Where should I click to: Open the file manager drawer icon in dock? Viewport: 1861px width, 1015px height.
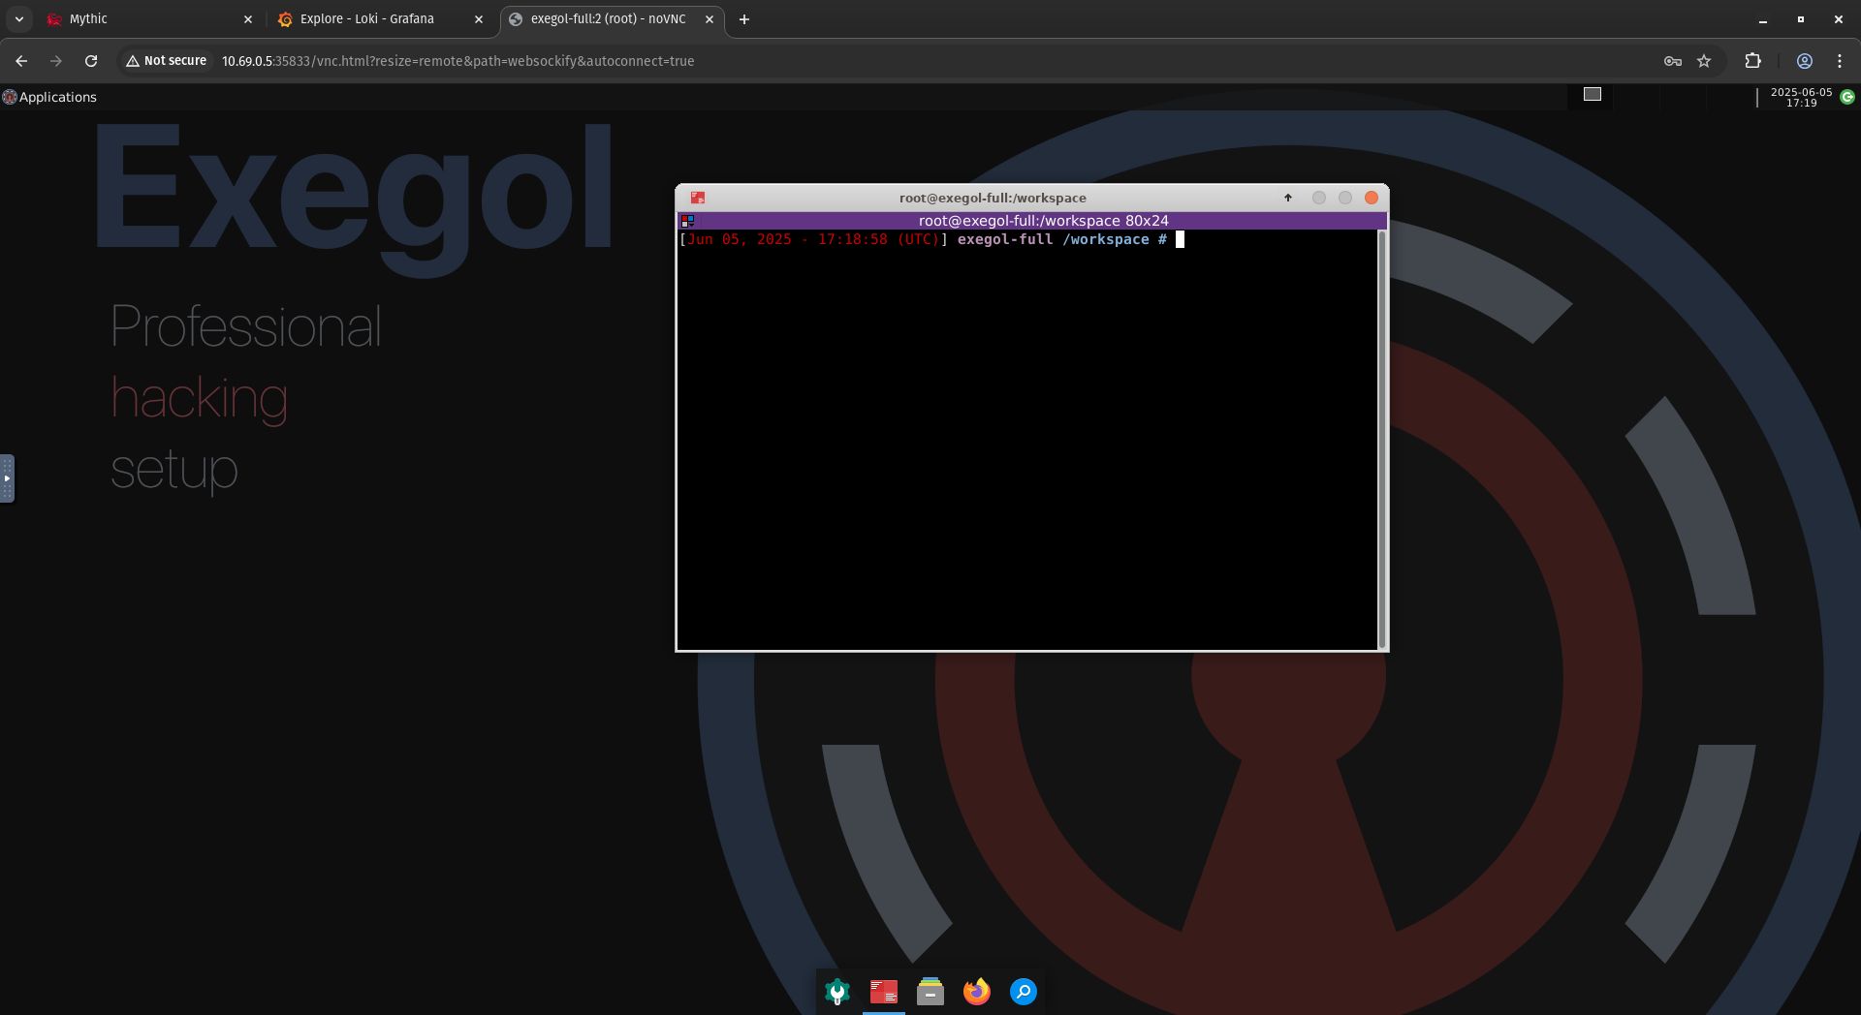click(930, 992)
